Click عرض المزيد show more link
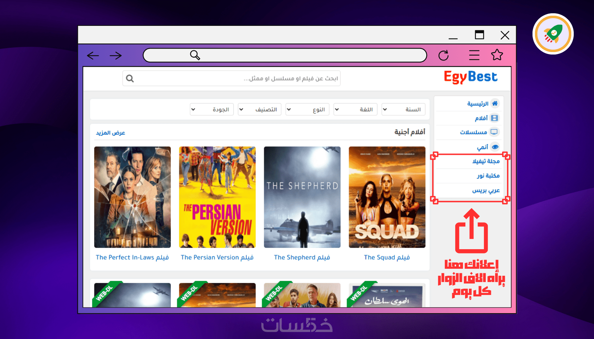594x339 pixels. click(110, 133)
